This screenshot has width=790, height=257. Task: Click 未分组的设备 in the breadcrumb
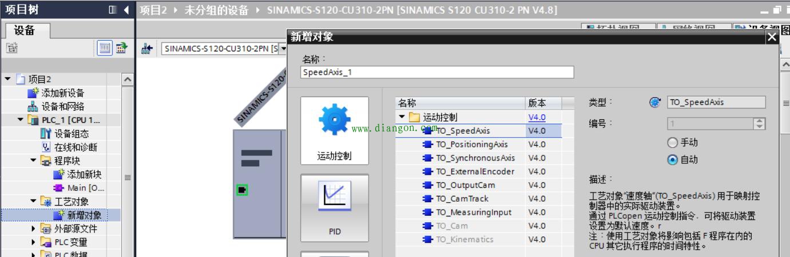216,10
